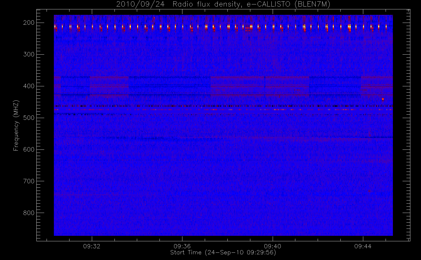Click the 500 frequency tick label
Image resolution: width=421 pixels, height=260 pixels.
point(29,118)
